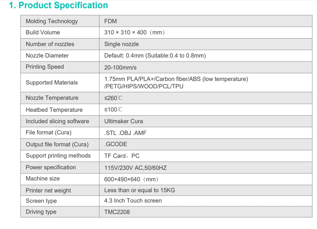Viewport: 317px width, 229px height.
Task: Select the Molding Technology label cell
Action: coord(52,21)
